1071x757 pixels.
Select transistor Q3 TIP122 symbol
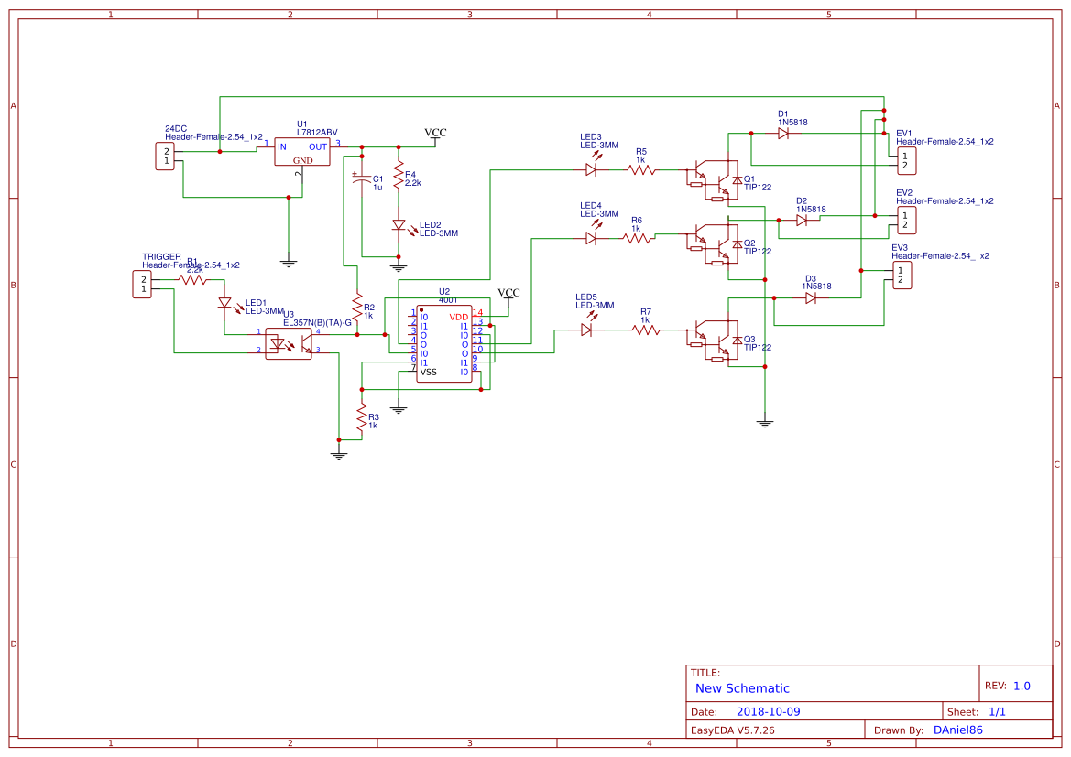pos(713,341)
